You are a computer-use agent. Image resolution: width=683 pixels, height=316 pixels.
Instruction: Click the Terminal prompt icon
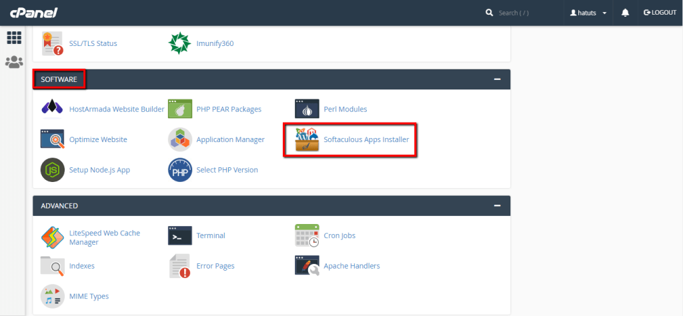(180, 235)
